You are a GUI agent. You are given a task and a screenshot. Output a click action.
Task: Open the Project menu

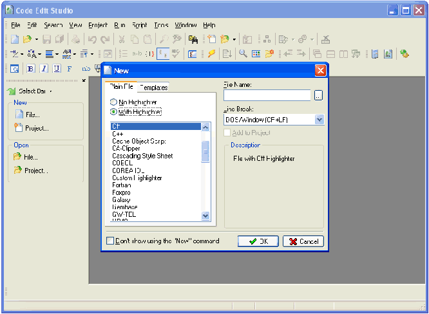click(x=98, y=25)
